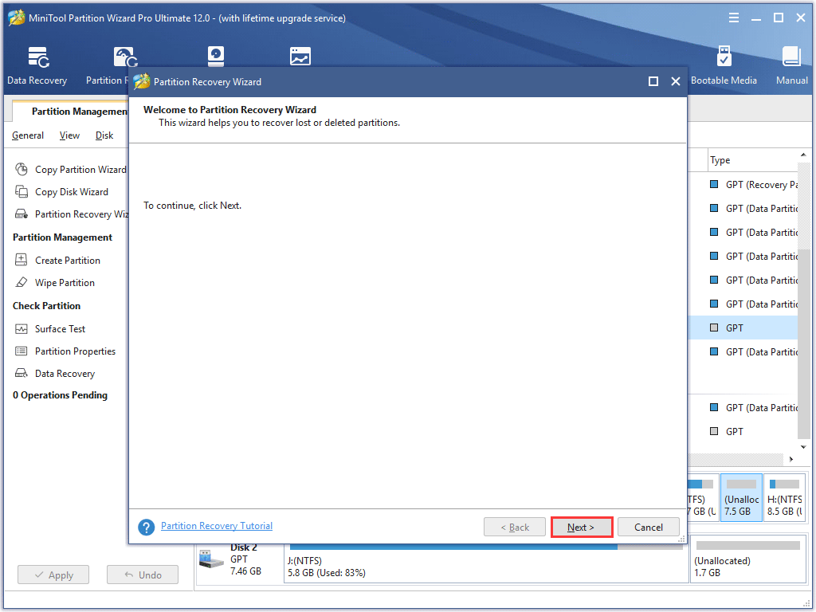
Task: Click the Partition Recovery toolbar icon
Action: [125, 57]
